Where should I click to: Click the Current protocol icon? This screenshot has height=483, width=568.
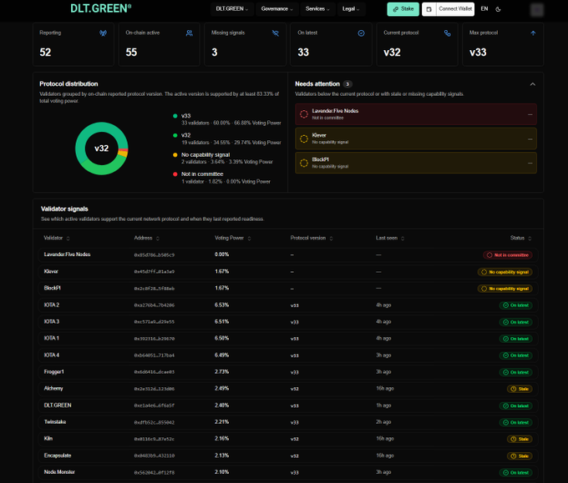tap(448, 33)
